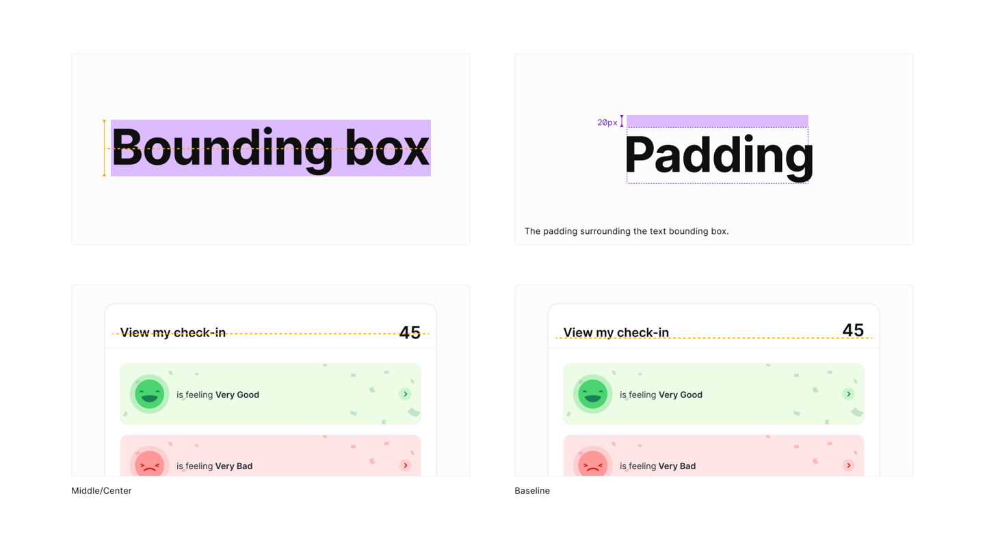Click the 'is feeling Very Good' text in Baseline
985x547 pixels.
[x=661, y=395]
